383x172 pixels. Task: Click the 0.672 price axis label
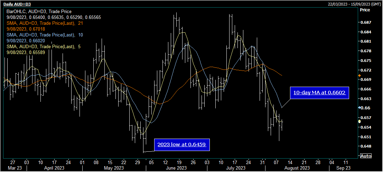tap(366, 70)
